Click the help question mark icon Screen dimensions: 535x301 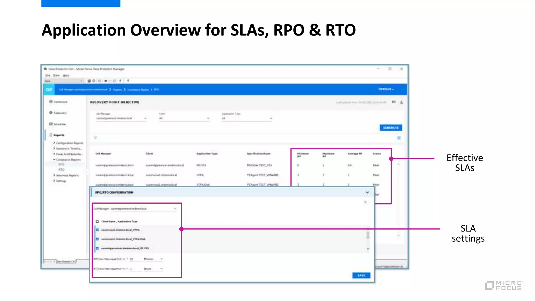click(365, 202)
